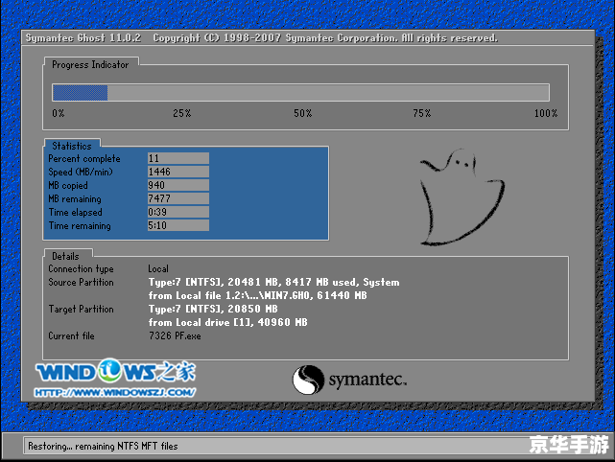This screenshot has height=462, width=615.
Task: Click the Statistics panel header
Action: 72,146
